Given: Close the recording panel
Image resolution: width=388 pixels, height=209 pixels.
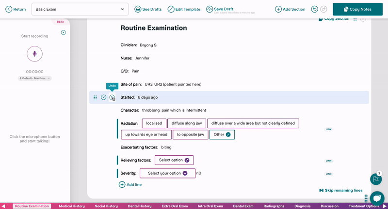Looking at the screenshot, I should 64,32.
